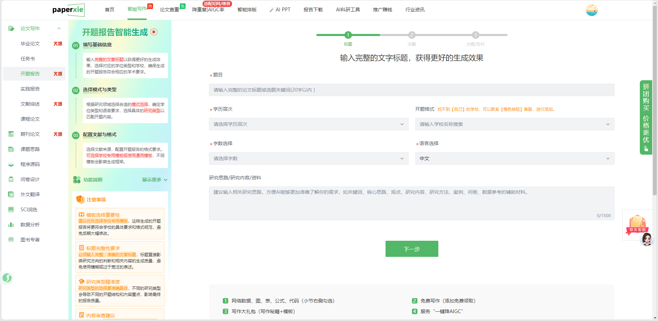
Task: Select 文献综述 in the sidebar
Action: pyautogui.click(x=30, y=104)
